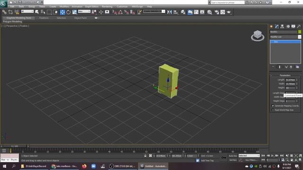Viewport: 303px width, 170px height.
Task: Switch to the Create command panel tab
Action: click(271, 26)
